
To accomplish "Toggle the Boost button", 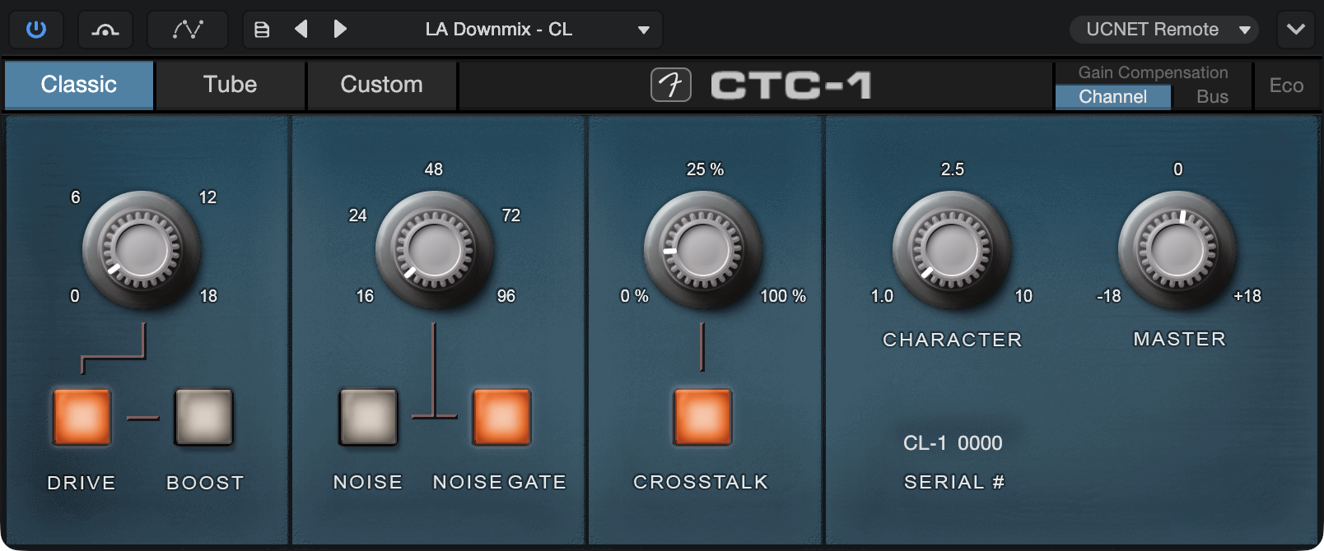I will pyautogui.click(x=203, y=417).
